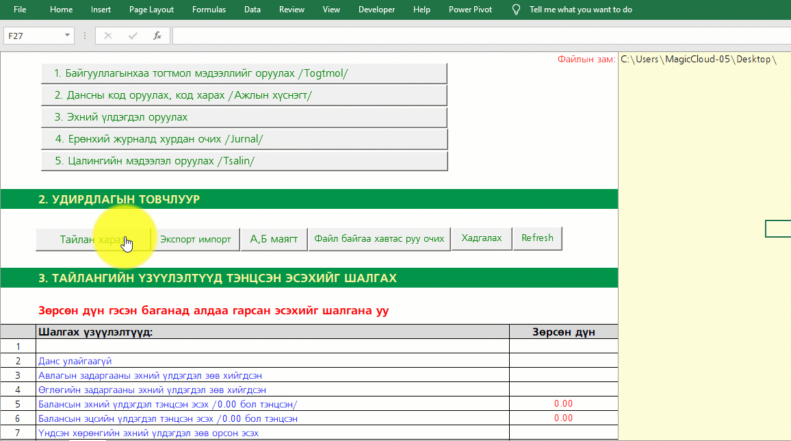This screenshot has height=441, width=791.
Task: Click the Insert Function fx icon
Action: coord(157,36)
